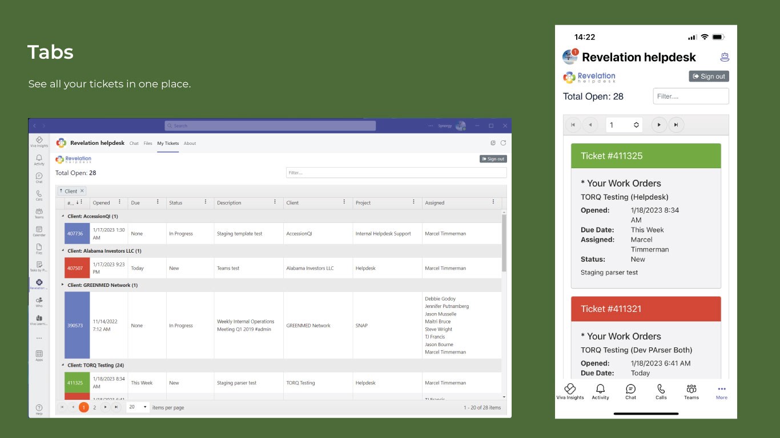Tap Calls in the mobile bottom bar
This screenshot has width=780, height=438.
(661, 392)
